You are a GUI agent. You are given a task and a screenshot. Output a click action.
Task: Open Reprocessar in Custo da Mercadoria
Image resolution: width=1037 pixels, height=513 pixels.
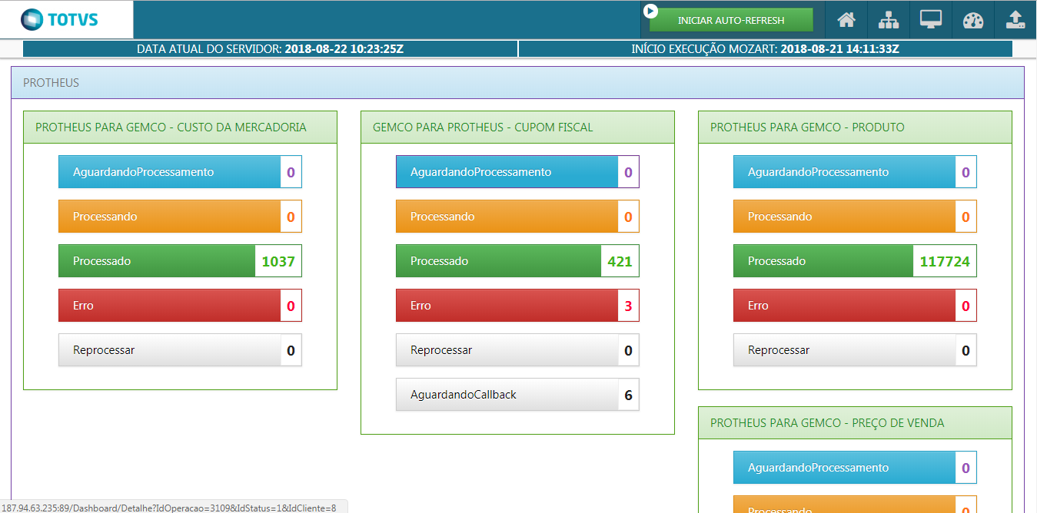tap(180, 350)
